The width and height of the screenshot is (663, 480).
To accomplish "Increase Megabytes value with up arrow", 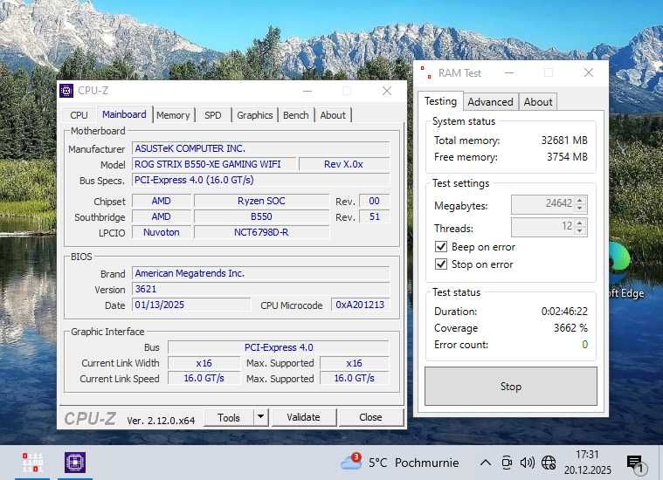I will [580, 200].
